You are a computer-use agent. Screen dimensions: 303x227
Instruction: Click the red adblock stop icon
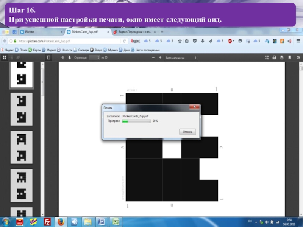pyautogui.click(x=230, y=41)
